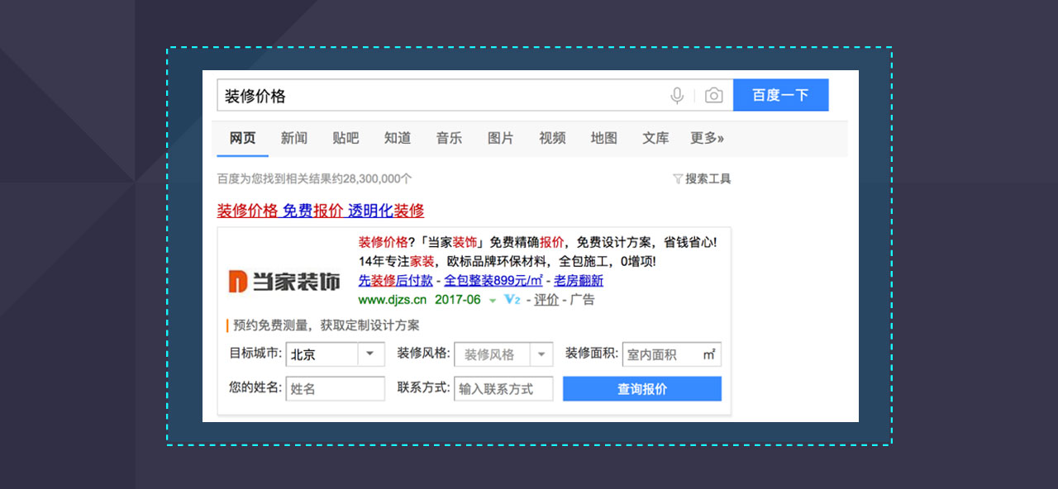Click the 查询报价 button
The width and height of the screenshot is (1058, 489).
[x=642, y=389]
